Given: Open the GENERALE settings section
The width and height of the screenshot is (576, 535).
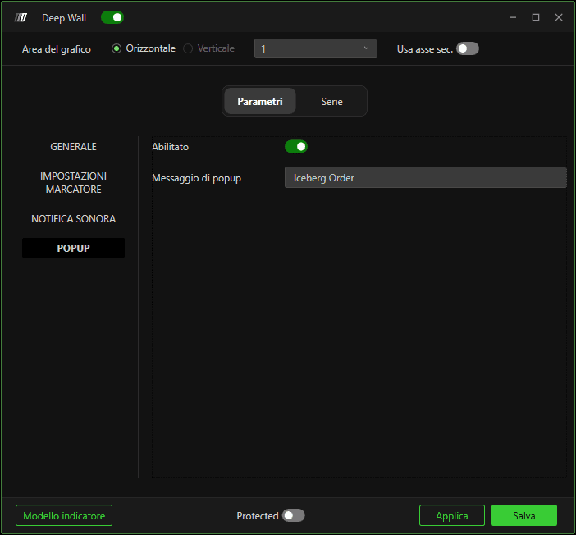Looking at the screenshot, I should click(x=74, y=147).
